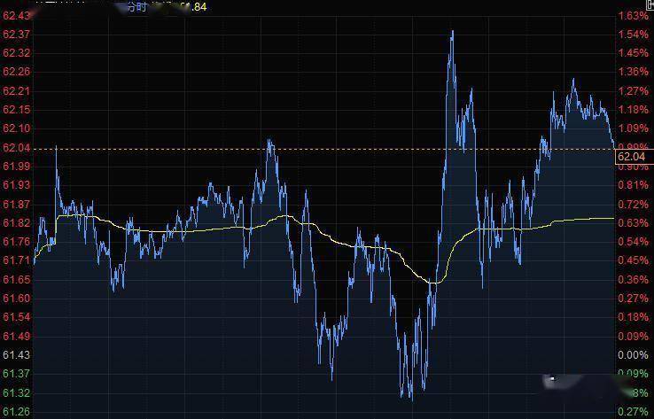654x419 pixels.
Task: Click the 62.21 price axis label
Action: [x=17, y=91]
